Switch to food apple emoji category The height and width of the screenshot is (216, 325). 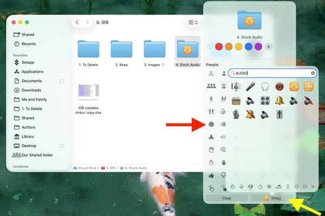[260, 187]
